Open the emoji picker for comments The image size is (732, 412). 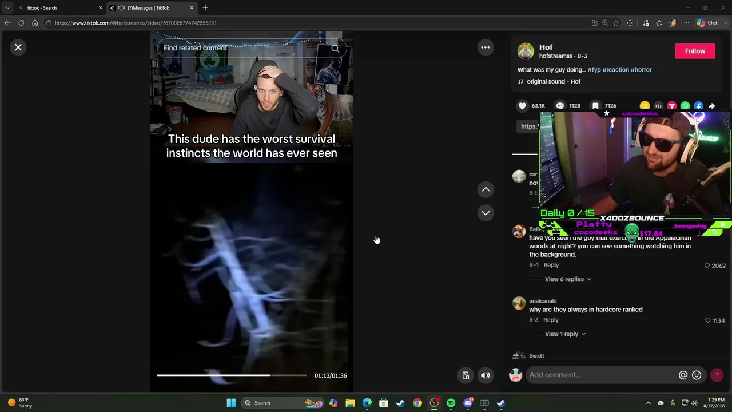(x=697, y=375)
